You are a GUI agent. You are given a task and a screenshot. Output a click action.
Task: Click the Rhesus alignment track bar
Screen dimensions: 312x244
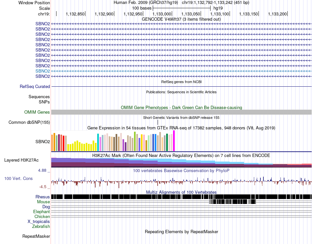point(181,197)
